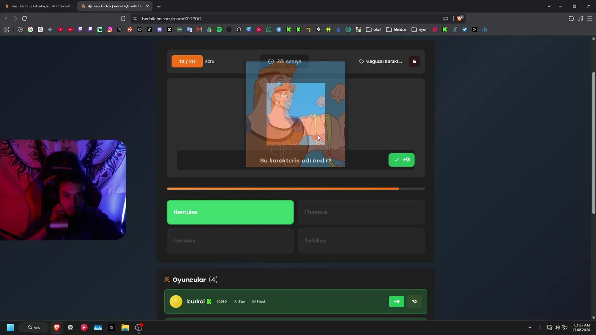Close the active Ben Bildim tab
This screenshot has width=596, height=335.
(x=148, y=6)
